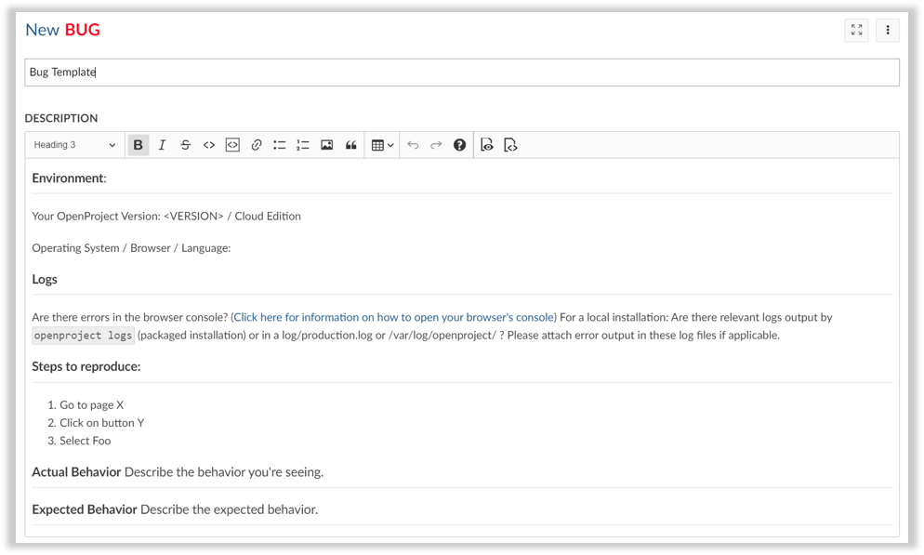This screenshot has height=555, width=924.
Task: Create a numbered list
Action: [x=302, y=144]
